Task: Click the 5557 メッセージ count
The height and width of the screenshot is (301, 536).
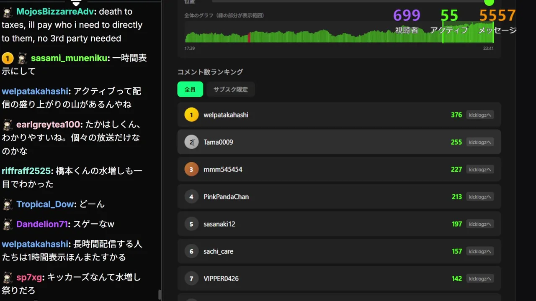Action: point(497,16)
